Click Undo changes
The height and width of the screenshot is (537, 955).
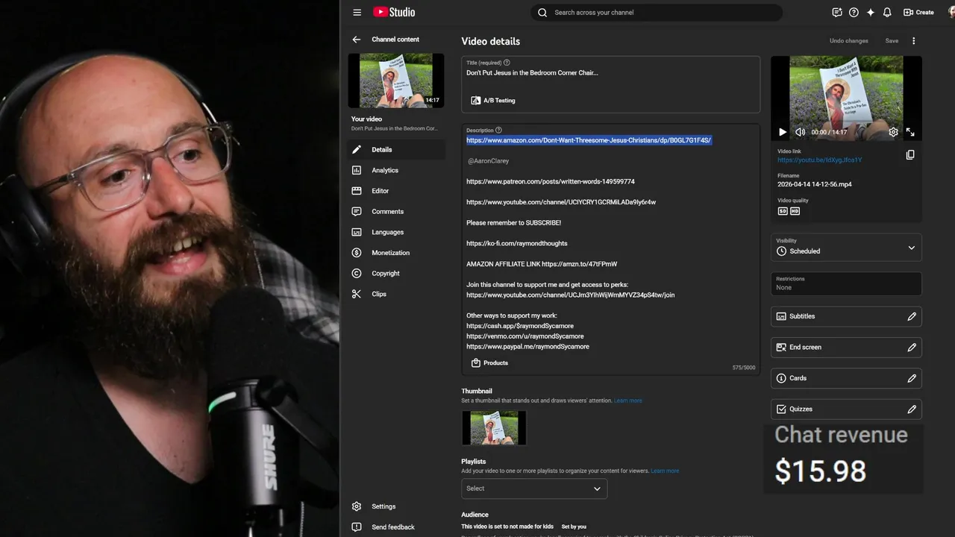point(848,41)
